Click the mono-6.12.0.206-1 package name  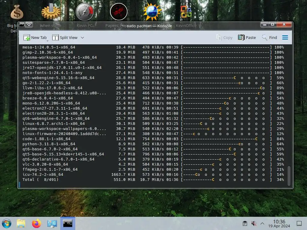tap(51, 103)
